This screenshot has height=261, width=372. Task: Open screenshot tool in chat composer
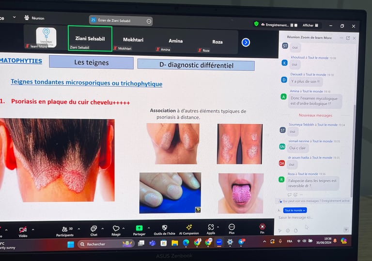pyautogui.click(x=280, y=230)
